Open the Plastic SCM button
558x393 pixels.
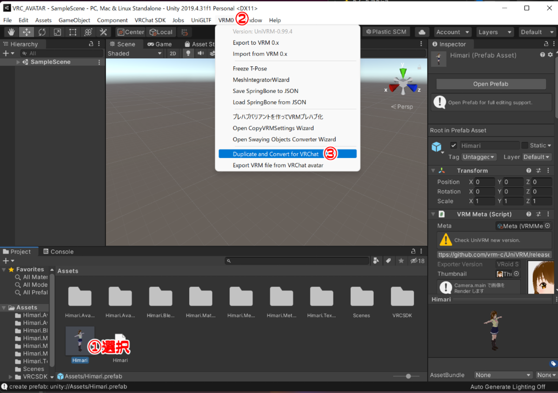[386, 32]
